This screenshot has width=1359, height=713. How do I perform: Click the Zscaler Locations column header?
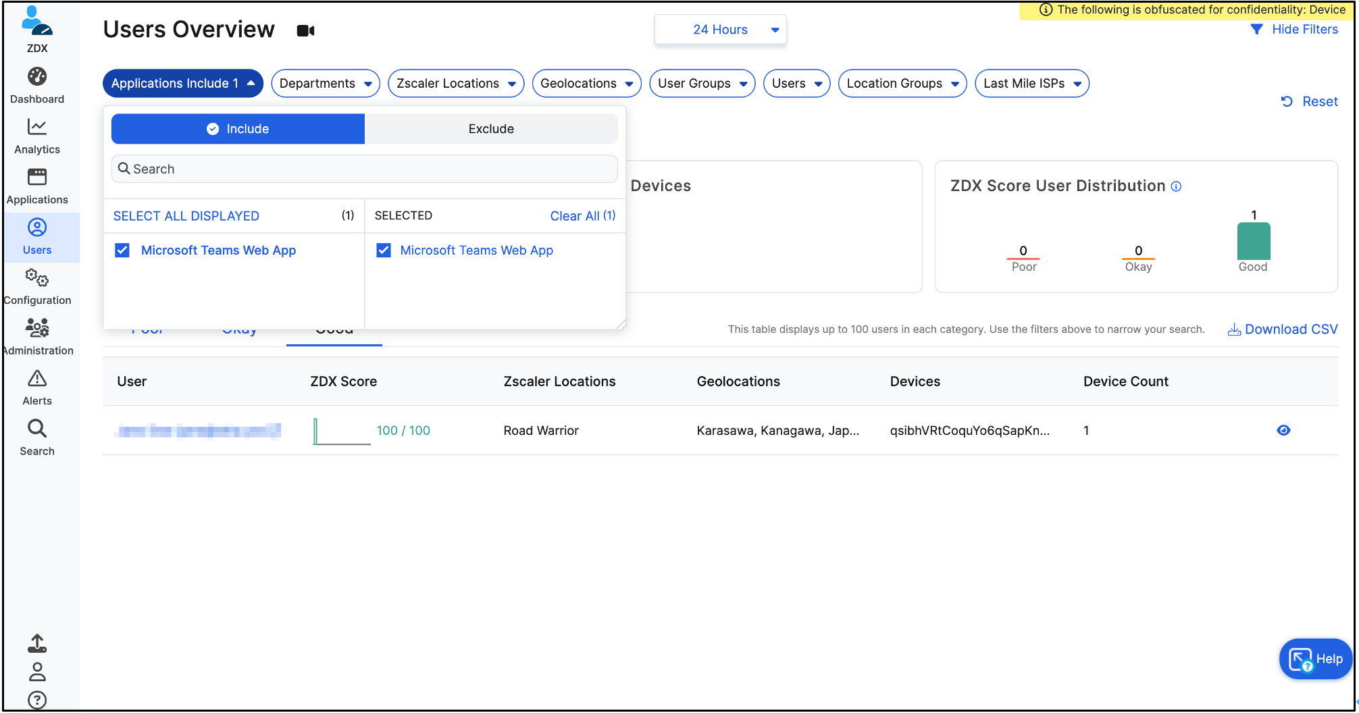(559, 381)
